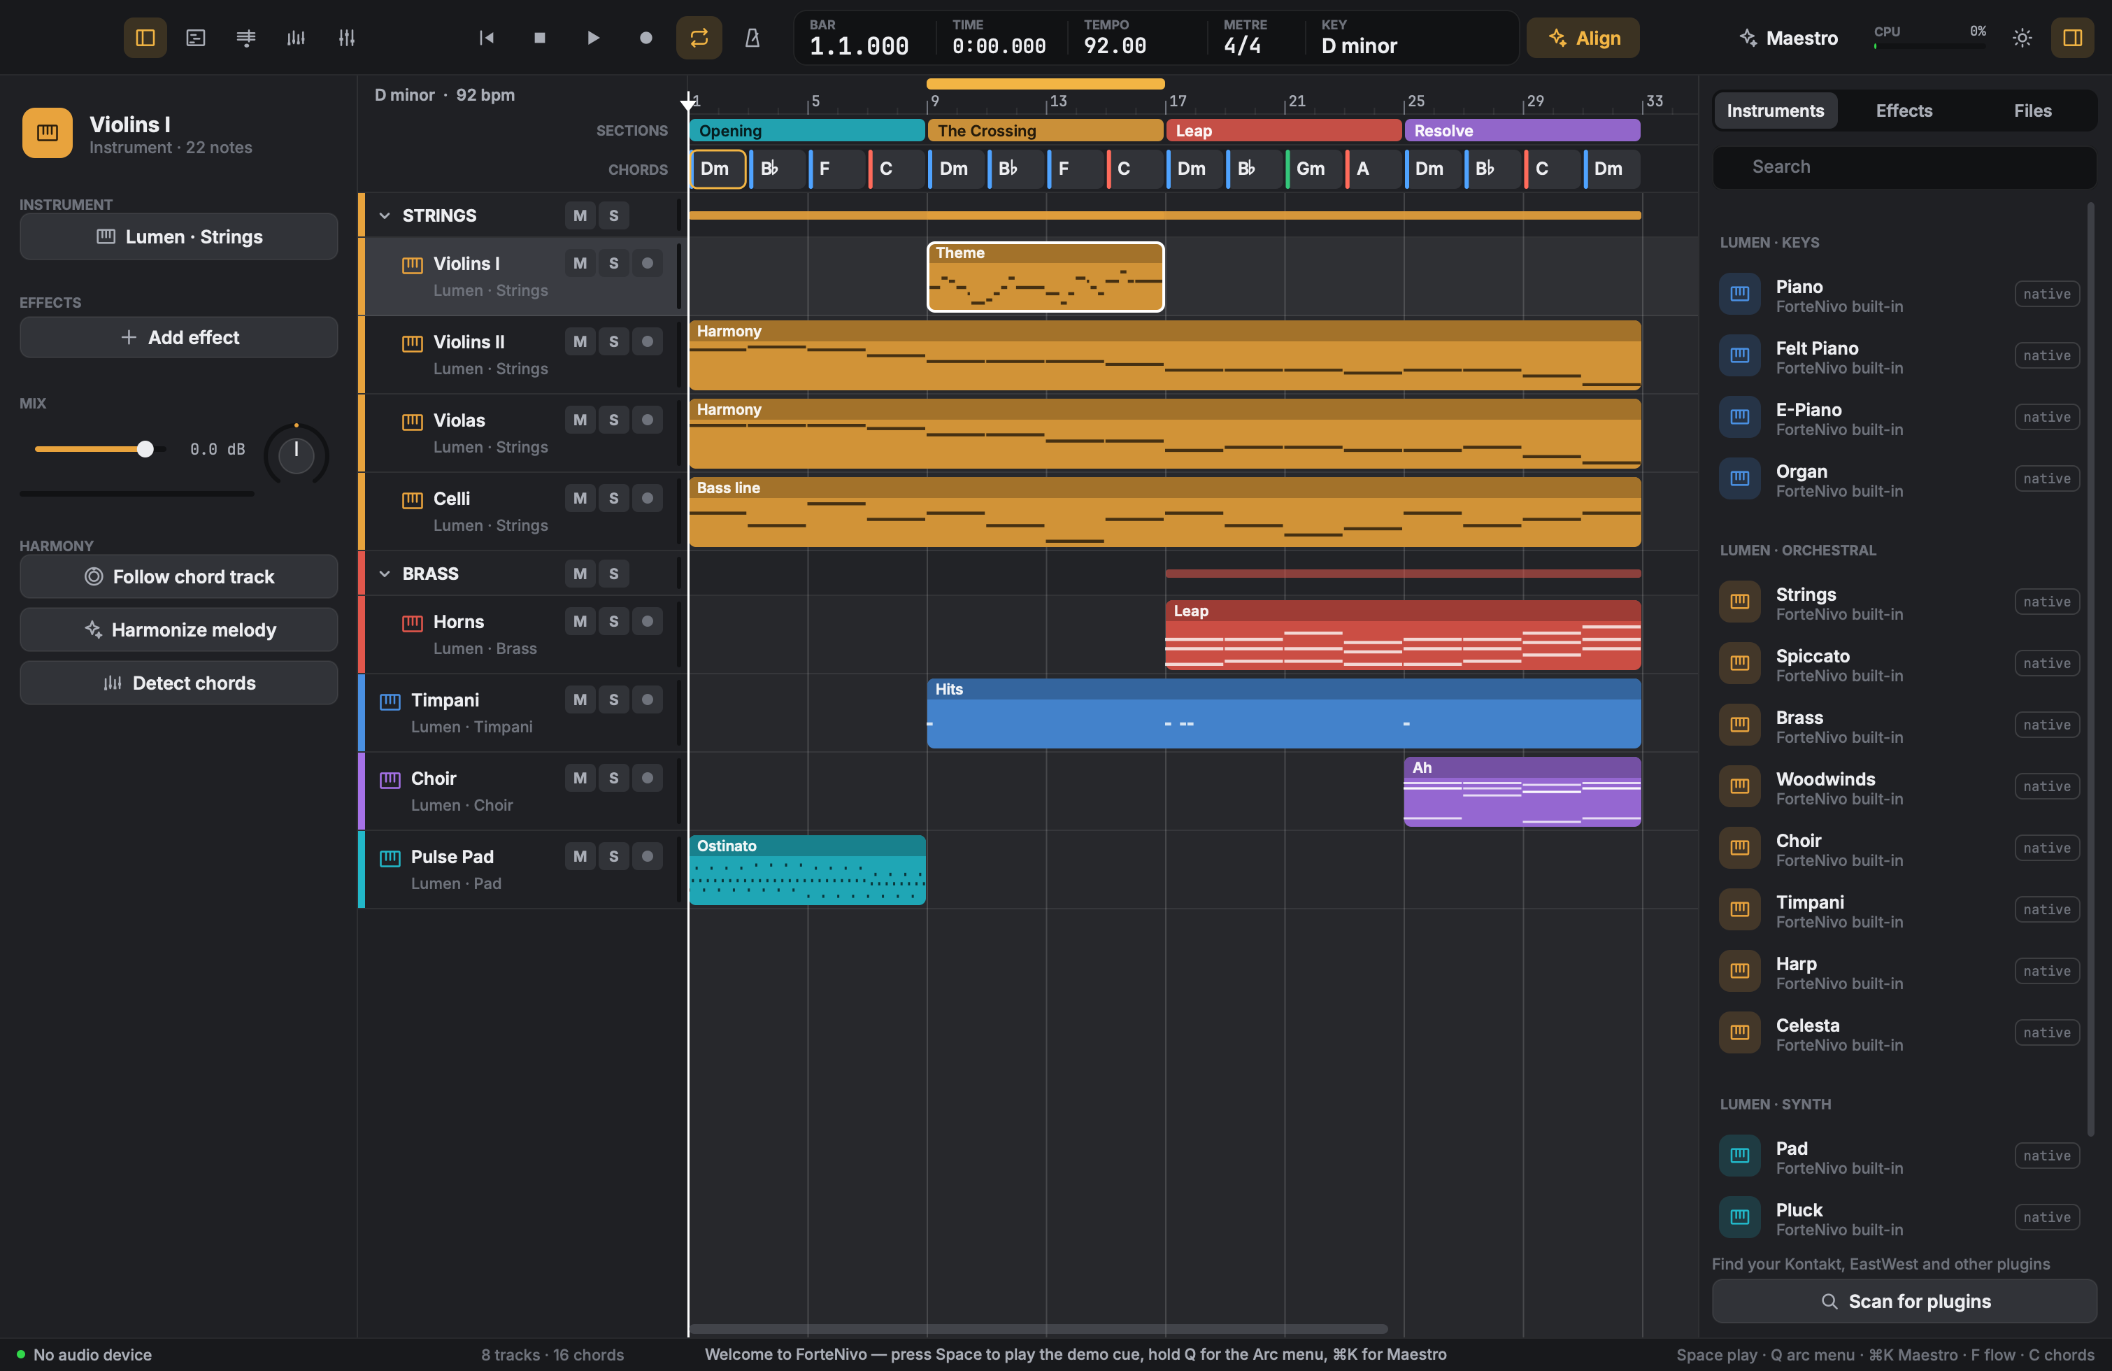Click Detect chords

click(178, 683)
